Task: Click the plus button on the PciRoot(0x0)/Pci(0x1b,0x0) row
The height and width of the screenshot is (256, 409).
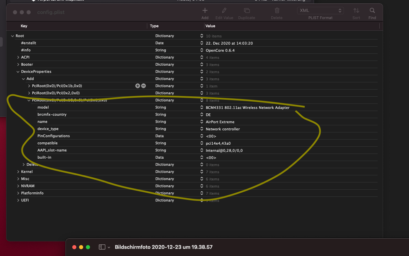Action: click(x=137, y=86)
